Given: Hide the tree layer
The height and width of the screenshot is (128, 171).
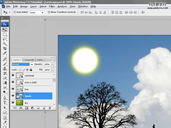Looking at the screenshot, I should click(x=13, y=89).
